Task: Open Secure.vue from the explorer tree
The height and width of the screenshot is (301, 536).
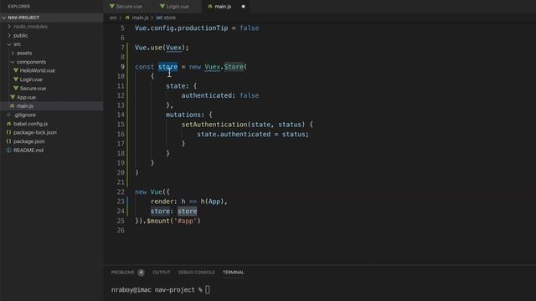Action: 33,89
